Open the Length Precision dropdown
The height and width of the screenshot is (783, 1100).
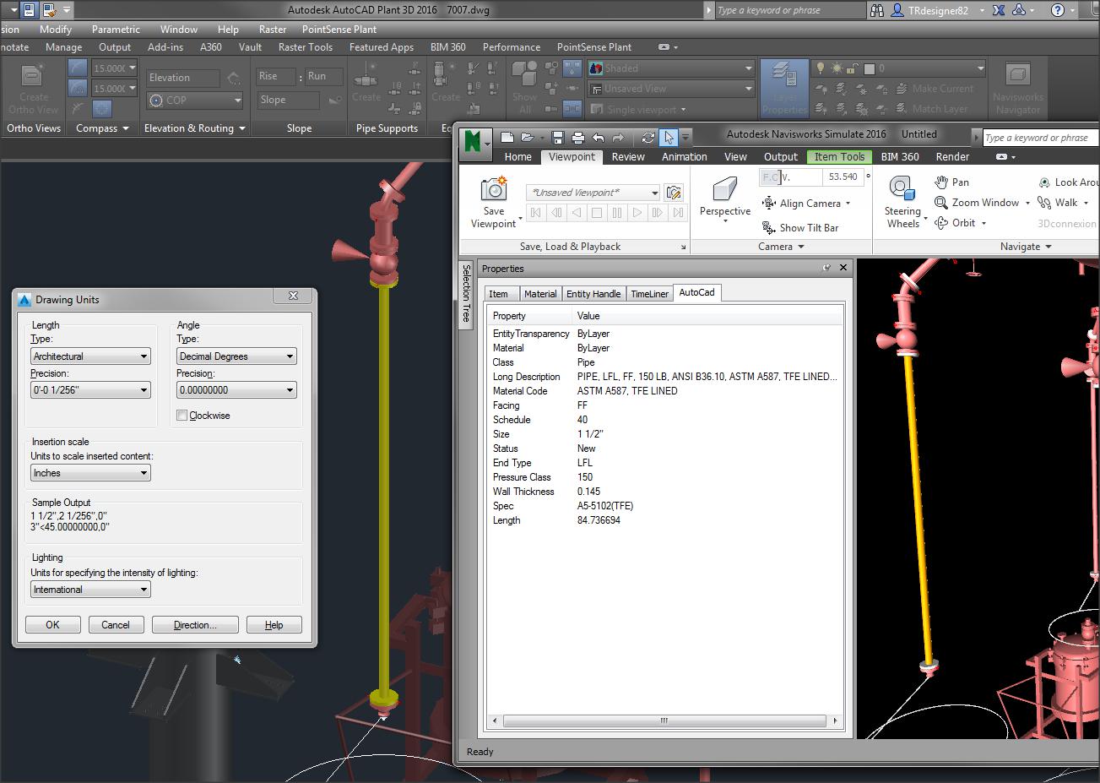coord(90,390)
